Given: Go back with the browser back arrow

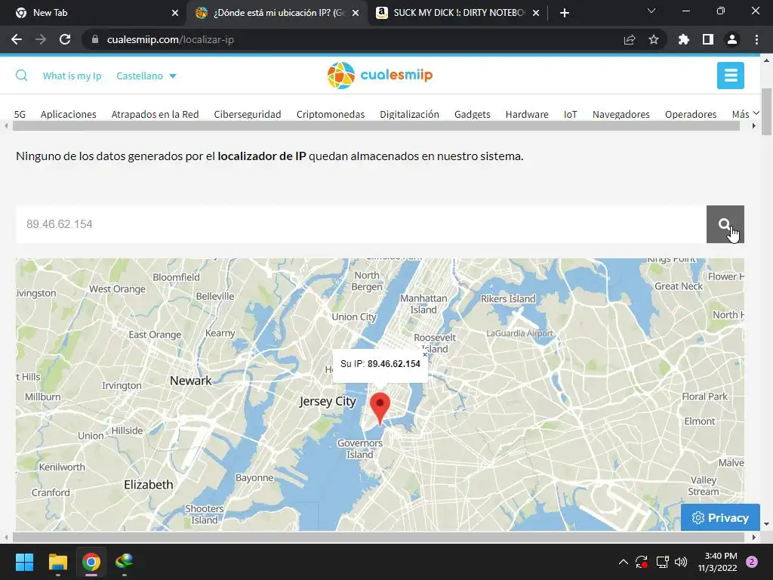Looking at the screenshot, I should tap(17, 39).
